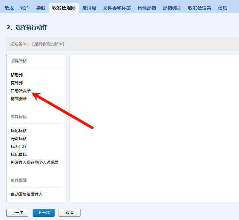
Task: Choose the 移动到 action
Action: coord(17,75)
